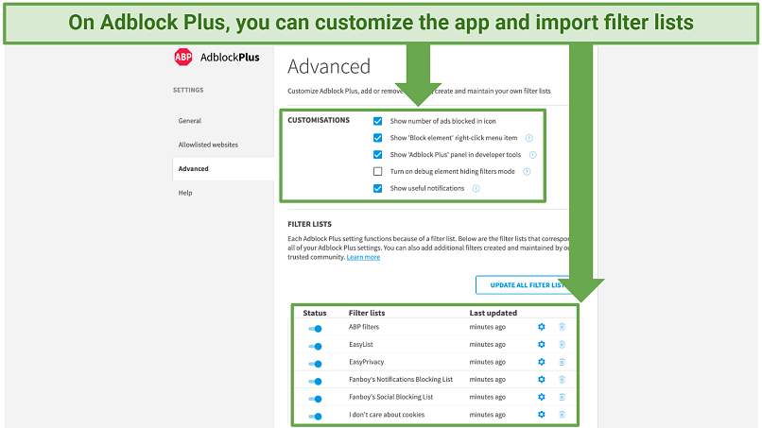Open settings gear for EasyPrivacy
This screenshot has height=428, width=762.
click(x=542, y=362)
